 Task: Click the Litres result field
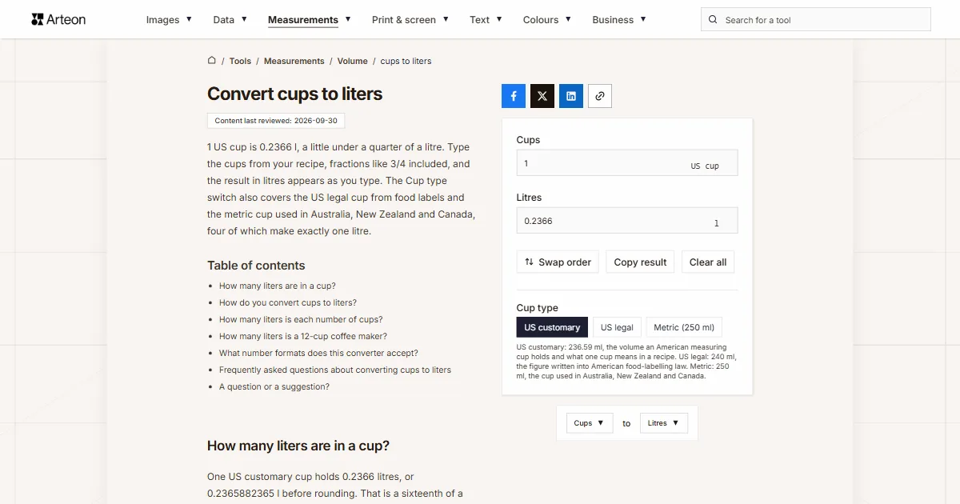[x=627, y=221]
